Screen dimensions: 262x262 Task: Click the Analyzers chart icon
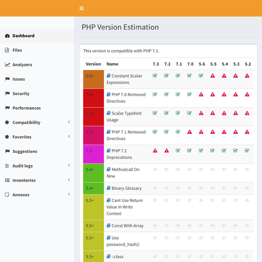pos(7,64)
